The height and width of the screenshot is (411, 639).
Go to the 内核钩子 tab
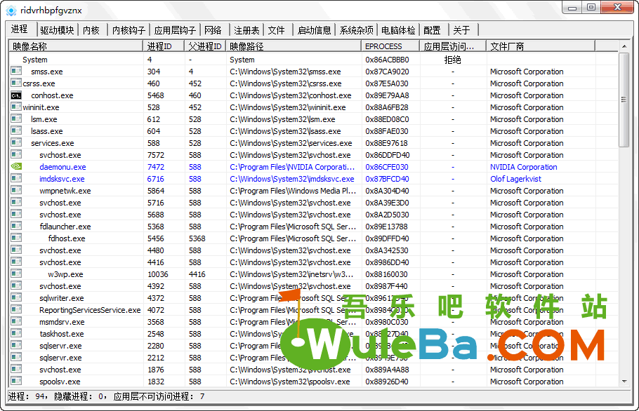(x=129, y=30)
